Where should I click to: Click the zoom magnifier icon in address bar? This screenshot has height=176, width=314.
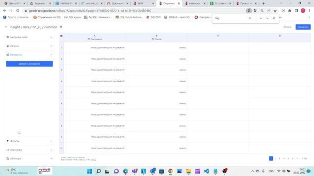pyautogui.click(x=262, y=11)
